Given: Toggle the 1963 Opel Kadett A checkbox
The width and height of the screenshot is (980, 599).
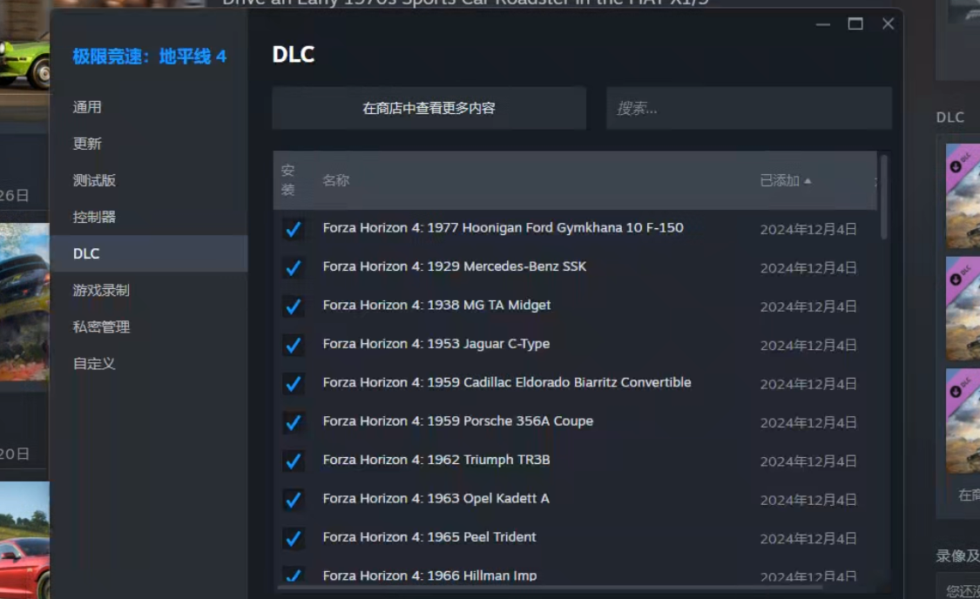Looking at the screenshot, I should (294, 500).
